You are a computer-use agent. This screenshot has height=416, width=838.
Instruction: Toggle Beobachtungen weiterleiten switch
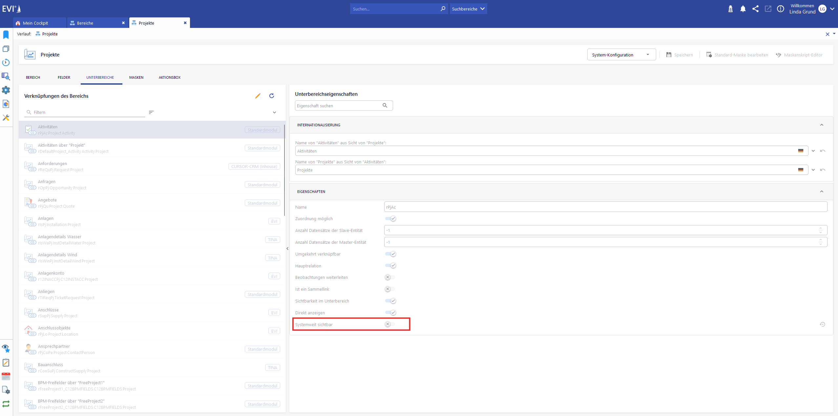pos(390,277)
